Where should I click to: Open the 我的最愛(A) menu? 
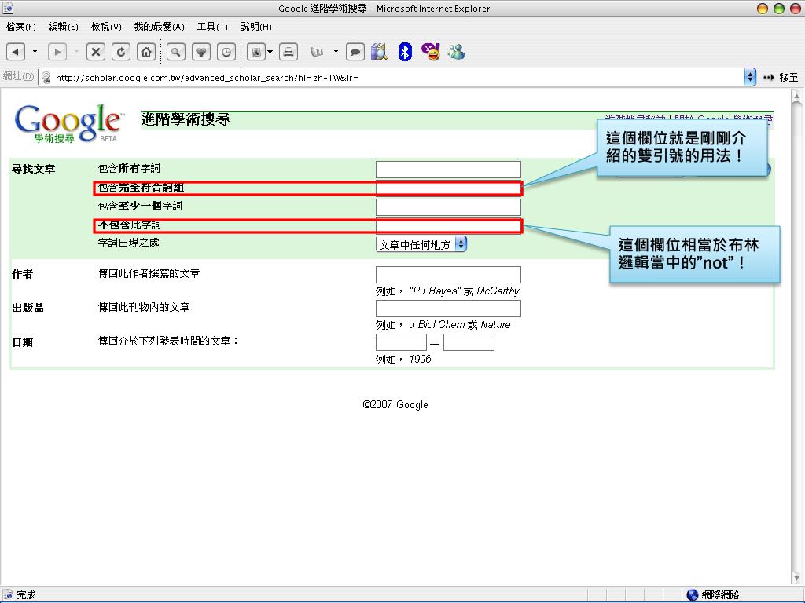pos(159,27)
